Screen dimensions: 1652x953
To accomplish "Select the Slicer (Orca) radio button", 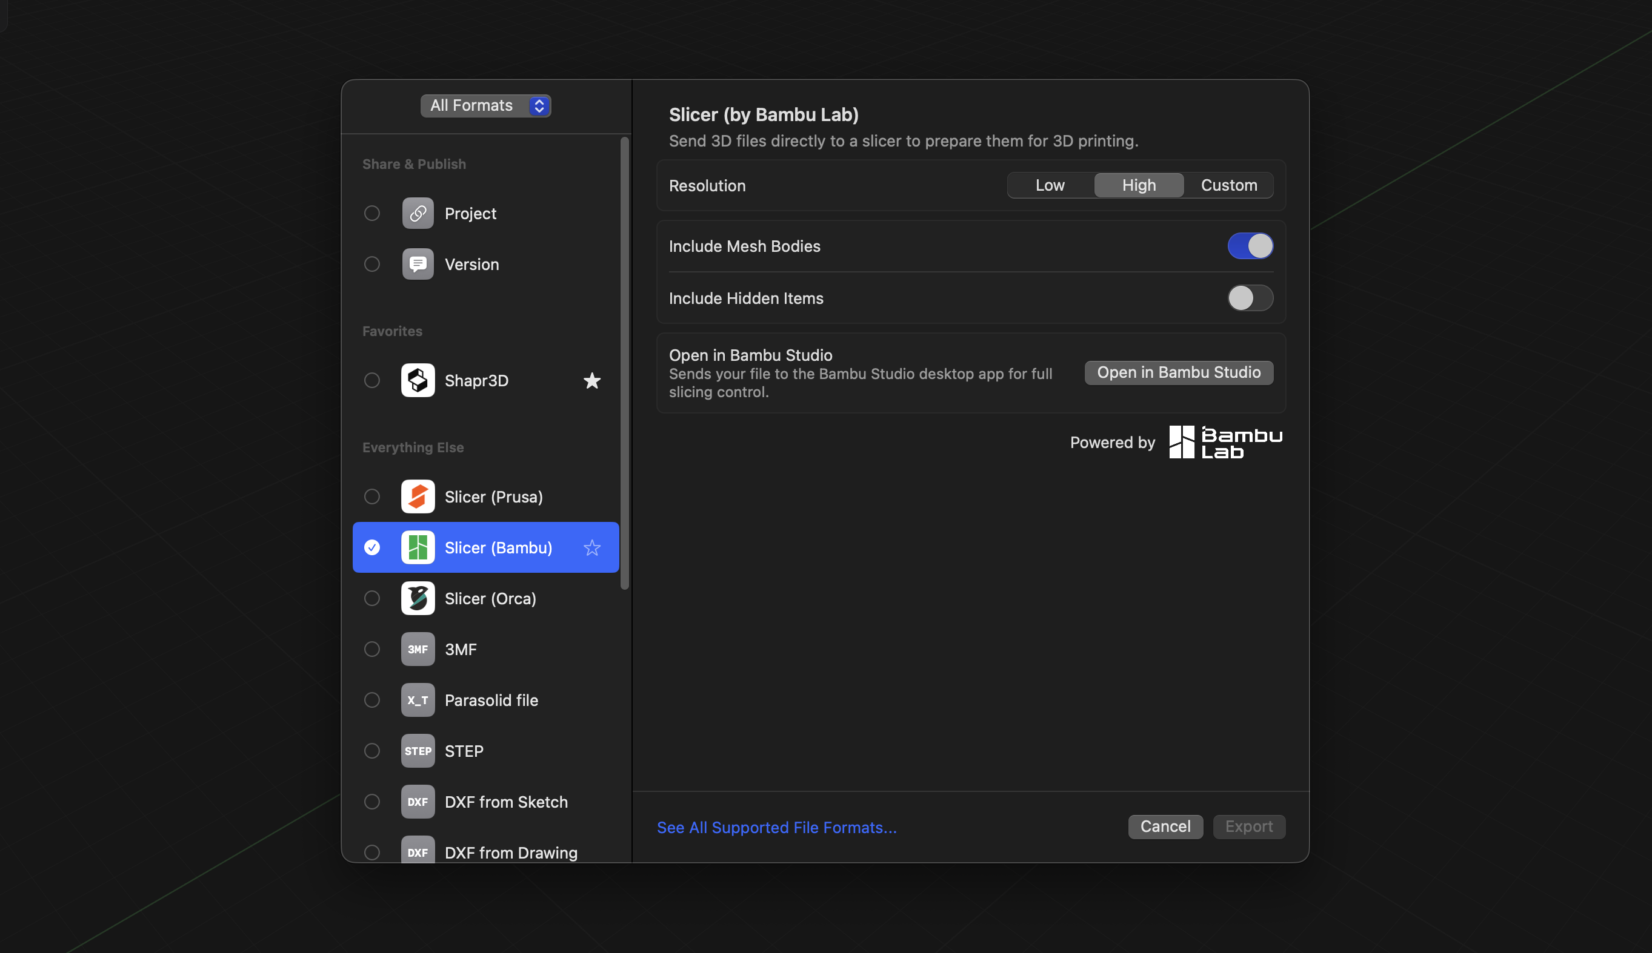I will coord(372,598).
